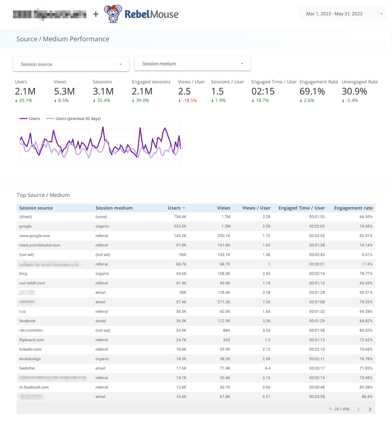Click the Engaged Time / User column header
Viewport: 392px width, 431px height.
click(302, 208)
